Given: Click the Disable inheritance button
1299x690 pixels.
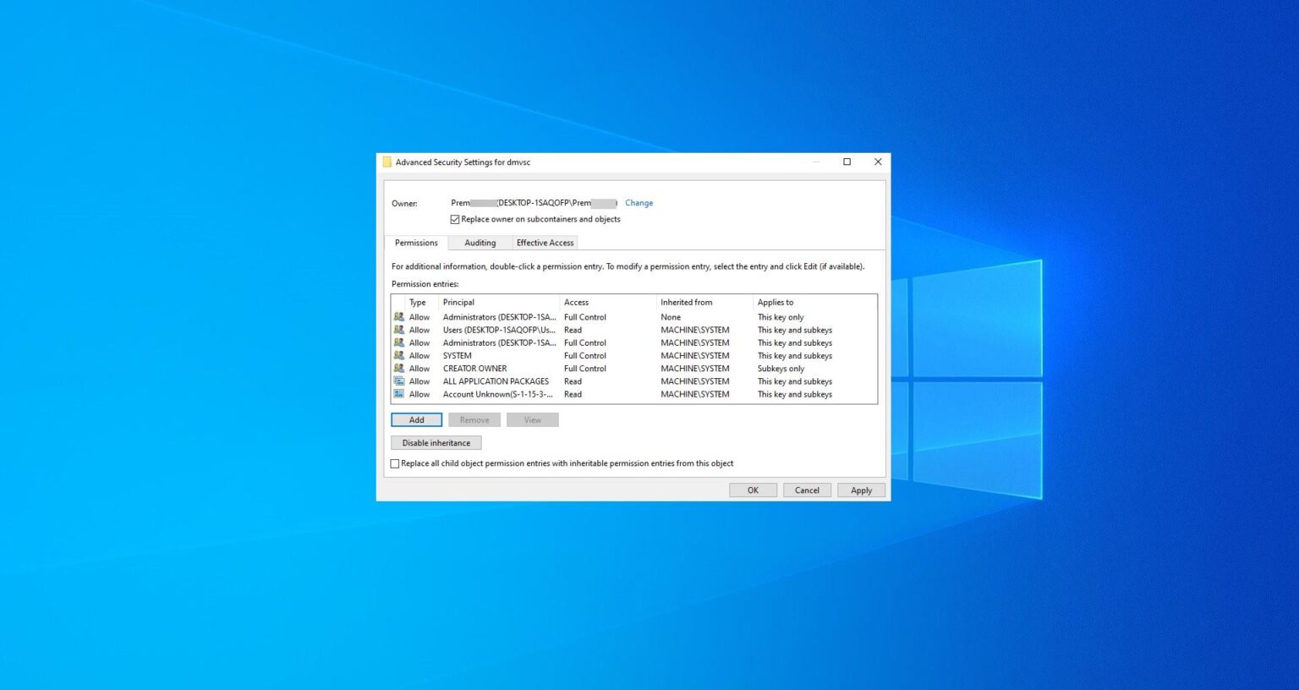Looking at the screenshot, I should [436, 442].
